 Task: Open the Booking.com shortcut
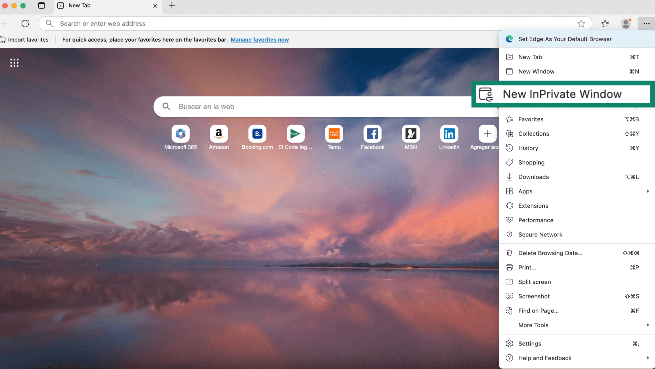(x=257, y=134)
